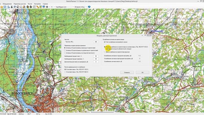
Task: Click the required percent of time field
Action: pos(96,59)
